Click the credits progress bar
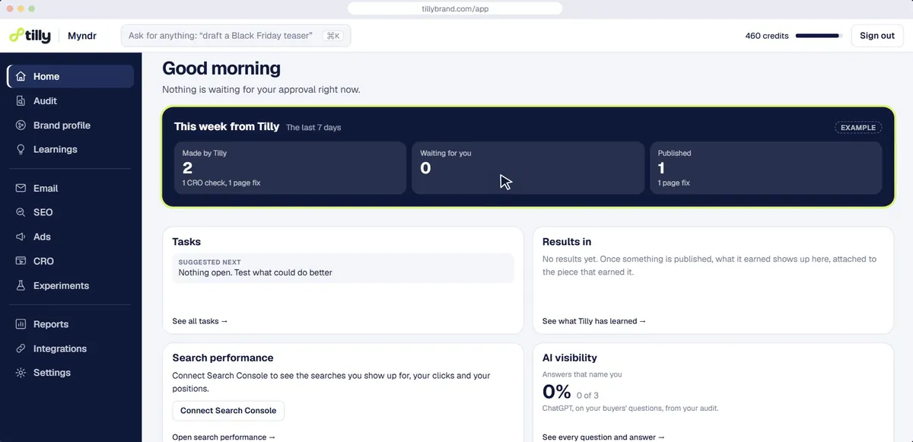913x442 pixels. 819,36
